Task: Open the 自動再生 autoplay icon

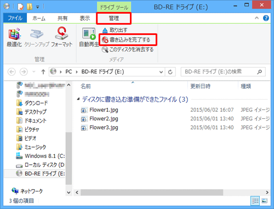Action: click(89, 37)
